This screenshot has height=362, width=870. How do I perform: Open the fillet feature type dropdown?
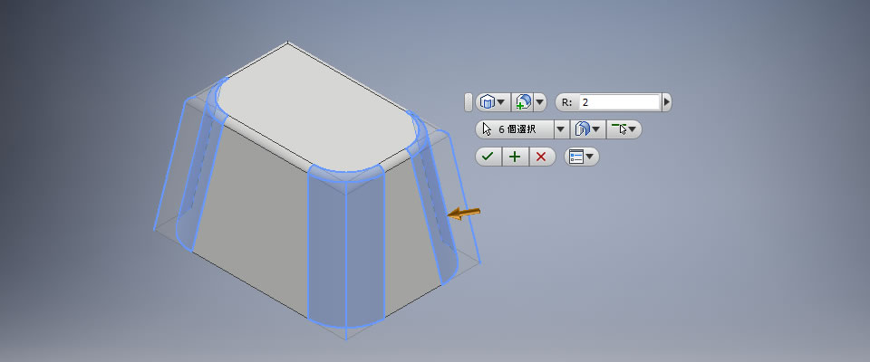493,102
